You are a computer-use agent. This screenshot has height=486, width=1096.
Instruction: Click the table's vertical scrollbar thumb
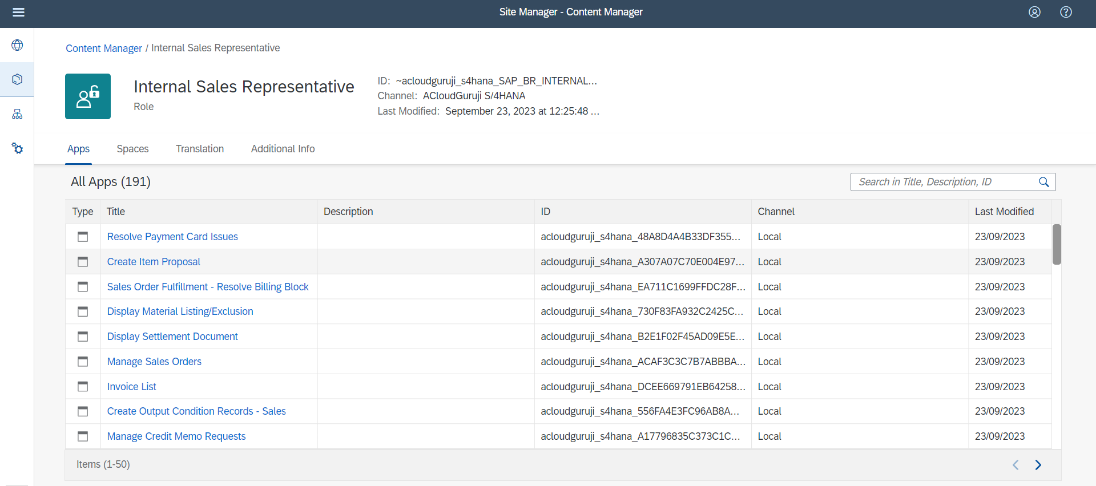click(1057, 244)
